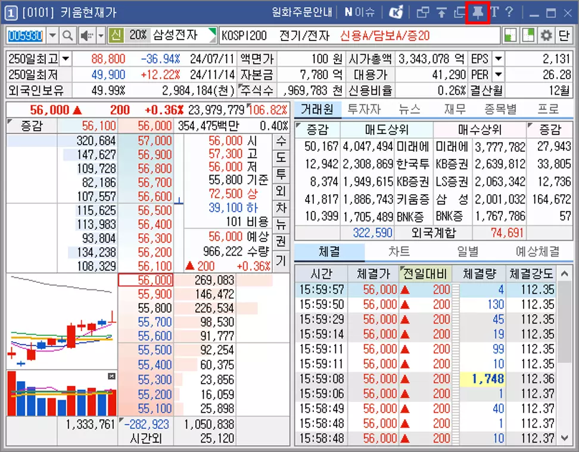Expand the stock code dropdown arrow
Image resolution: width=579 pixels, height=452 pixels.
52,36
